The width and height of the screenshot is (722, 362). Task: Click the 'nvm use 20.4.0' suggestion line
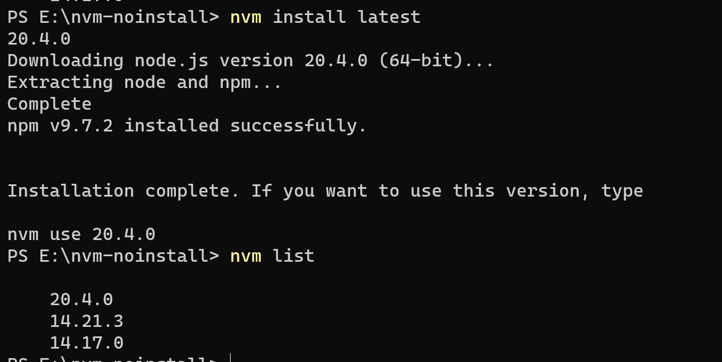[x=82, y=234]
